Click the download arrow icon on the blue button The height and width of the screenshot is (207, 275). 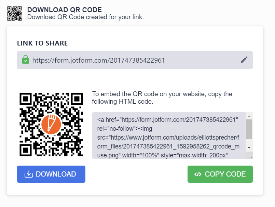(29, 174)
